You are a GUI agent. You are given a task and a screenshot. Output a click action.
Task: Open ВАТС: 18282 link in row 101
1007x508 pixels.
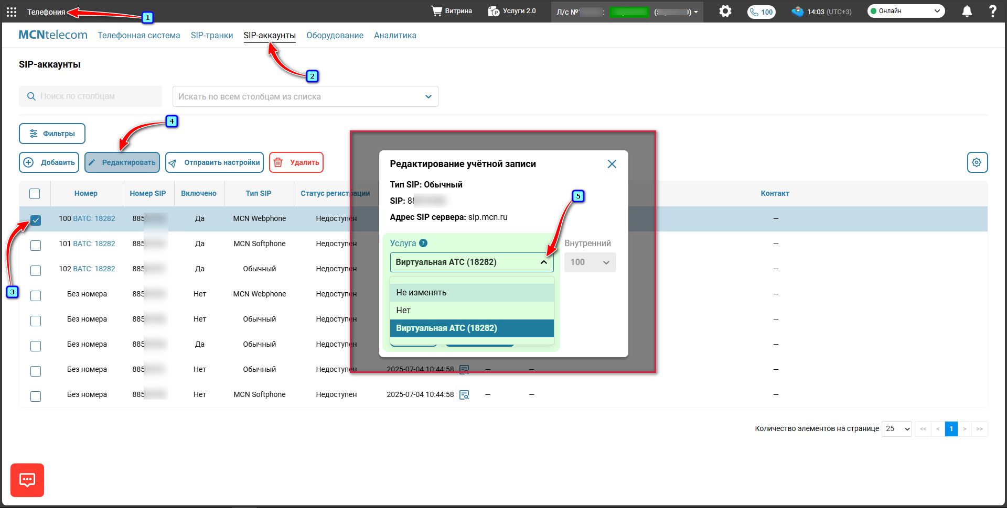pos(94,244)
